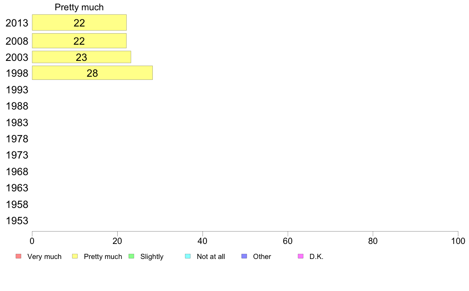
Task: Click the green Slightly legend swatch
Action: pyautogui.click(x=131, y=256)
